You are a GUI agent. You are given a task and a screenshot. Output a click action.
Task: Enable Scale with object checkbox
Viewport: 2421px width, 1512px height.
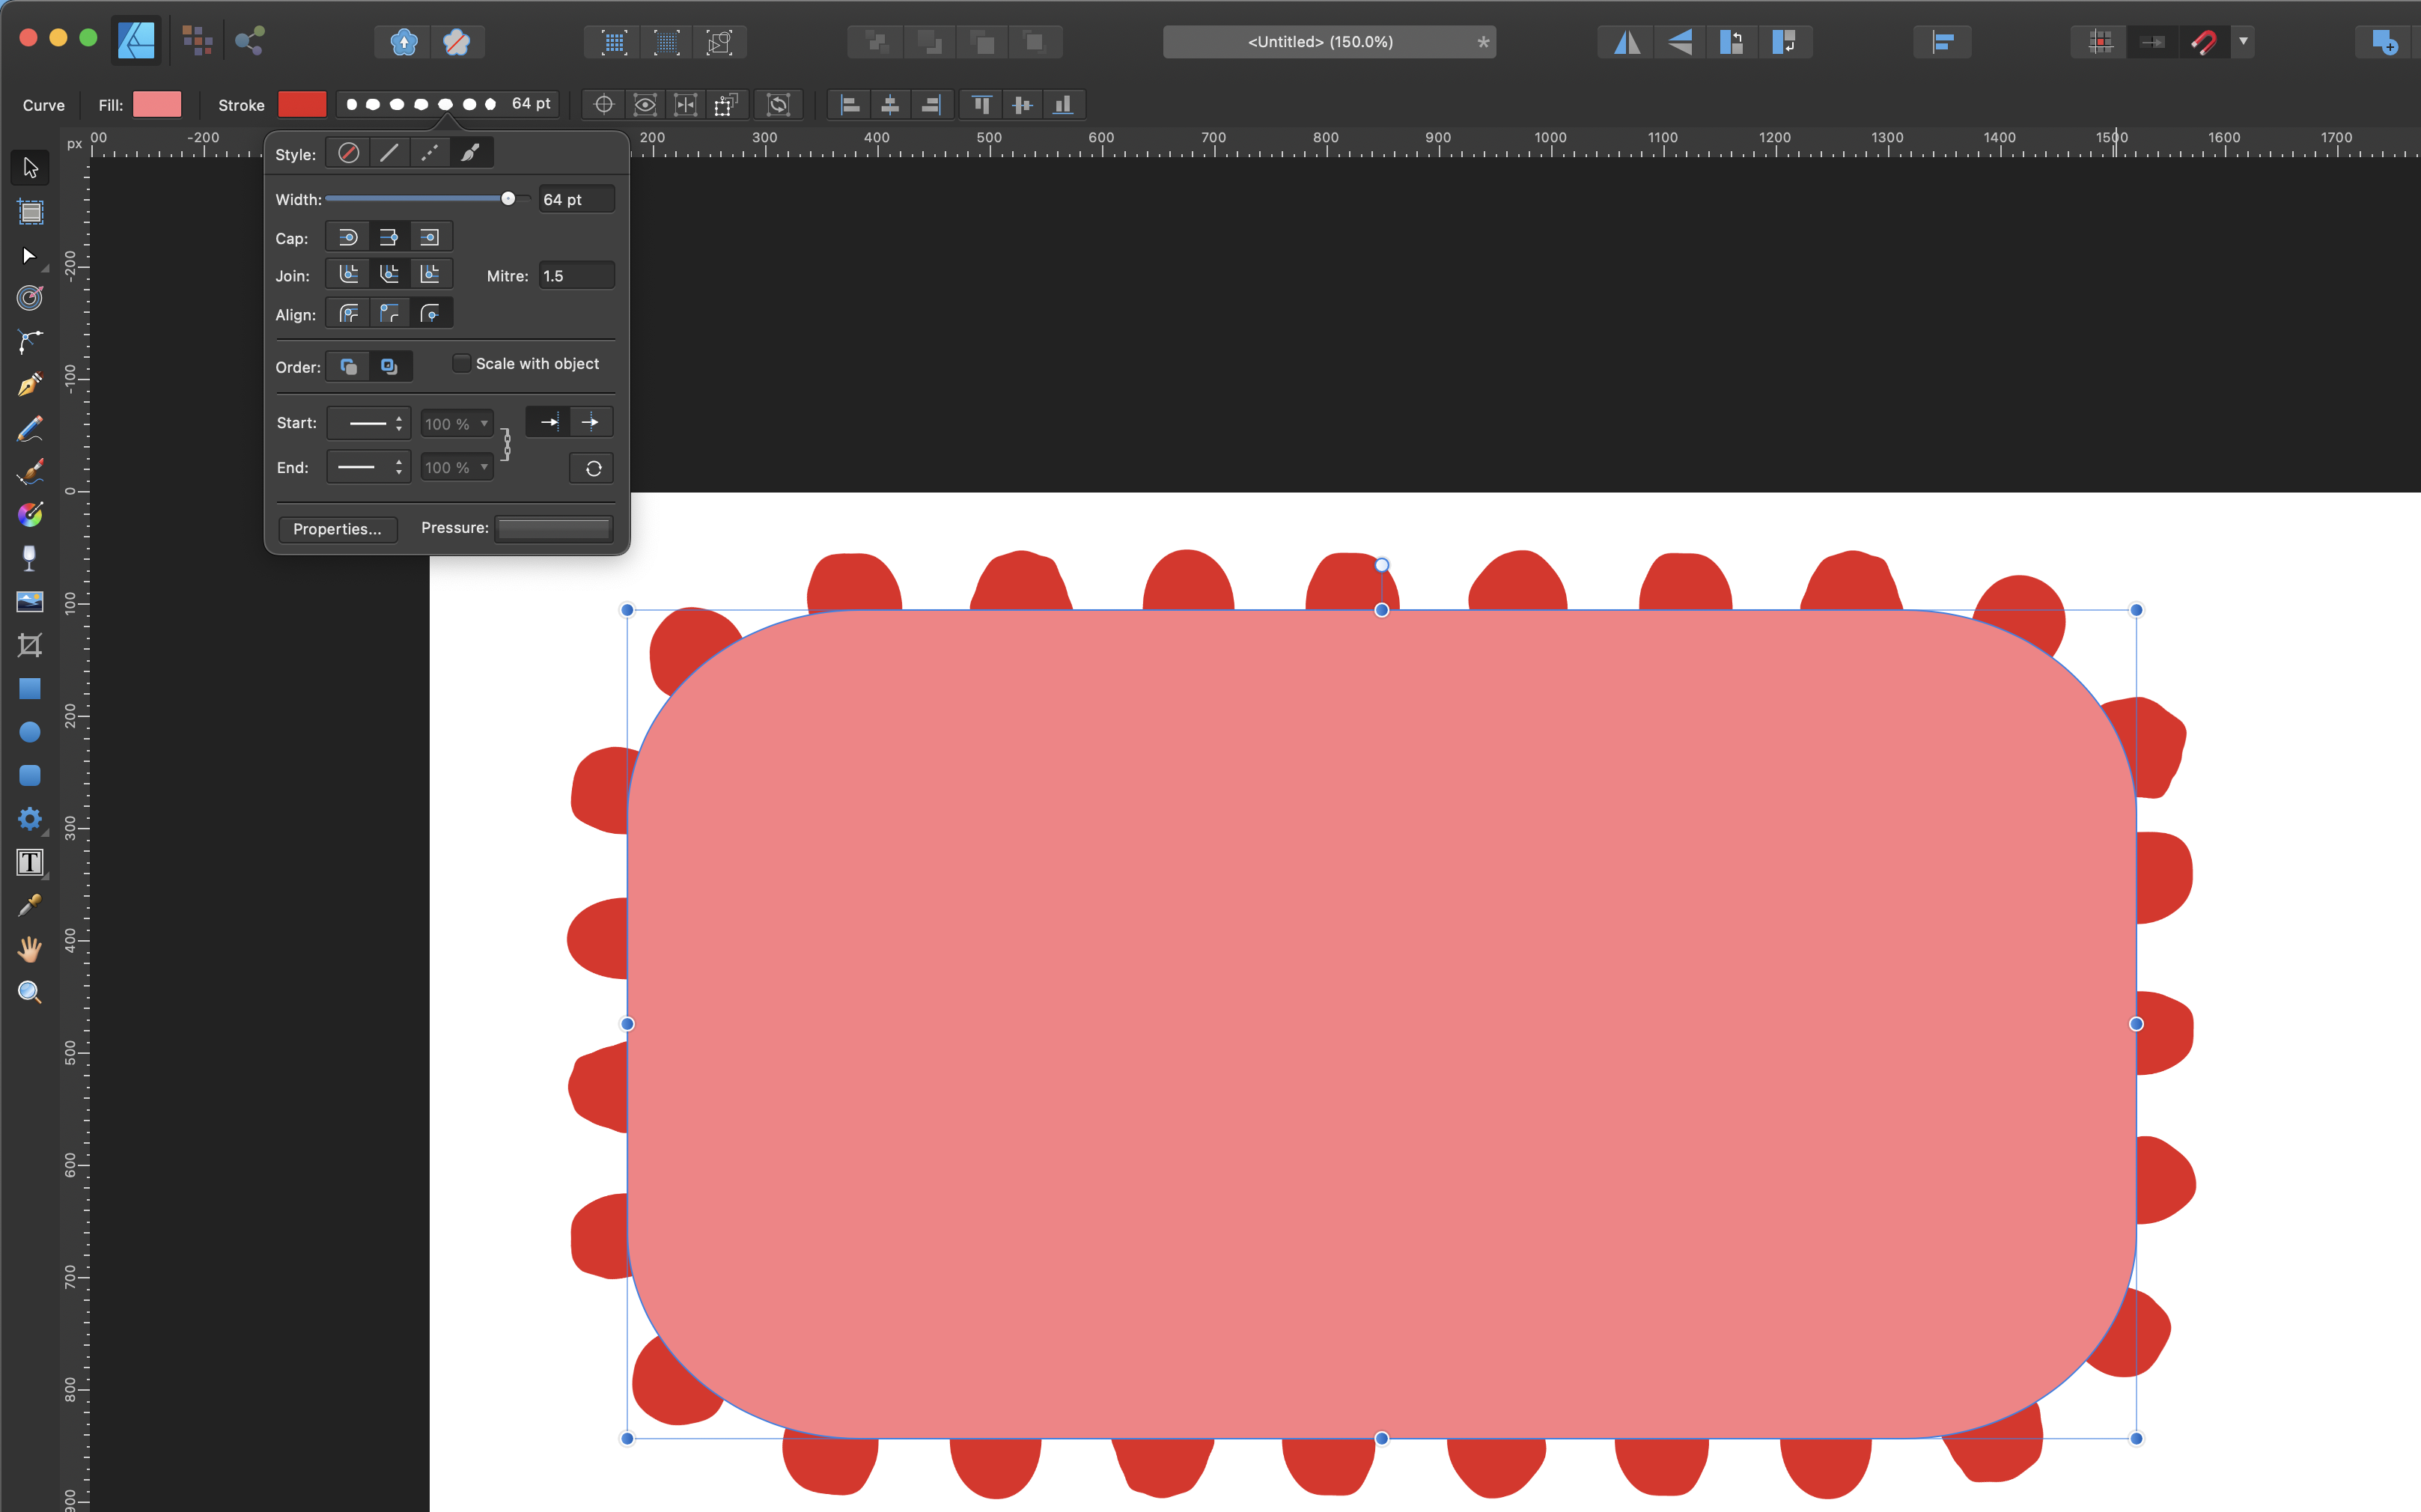[x=461, y=363]
